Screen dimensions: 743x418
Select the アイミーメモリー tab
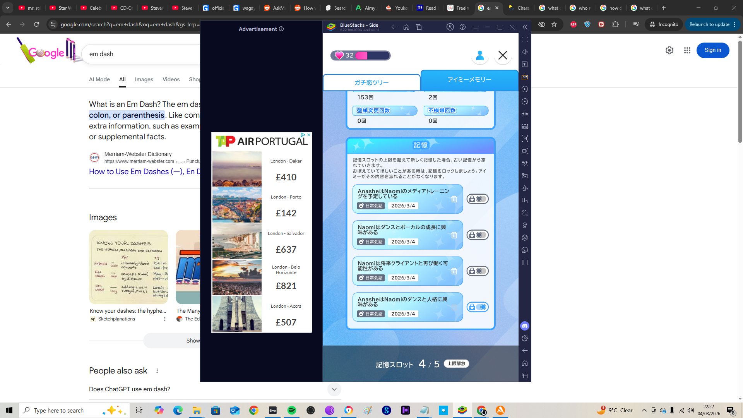(469, 80)
